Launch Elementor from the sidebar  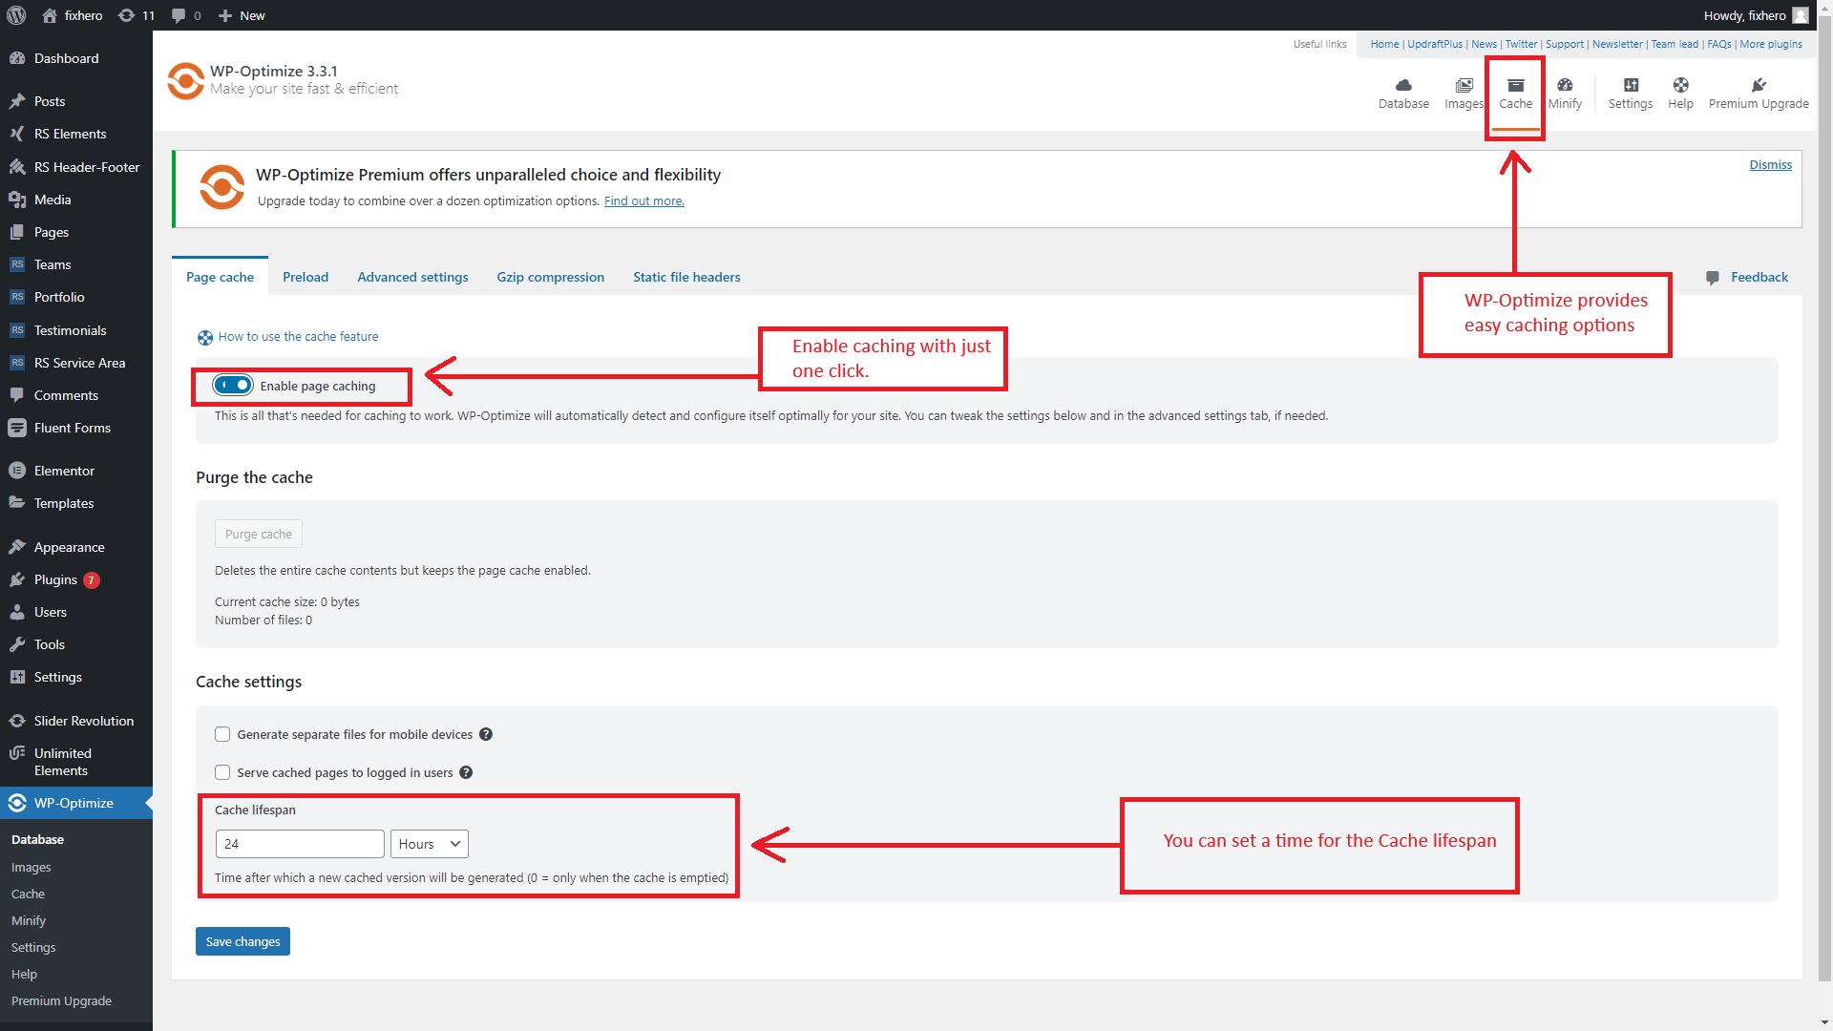(x=76, y=471)
